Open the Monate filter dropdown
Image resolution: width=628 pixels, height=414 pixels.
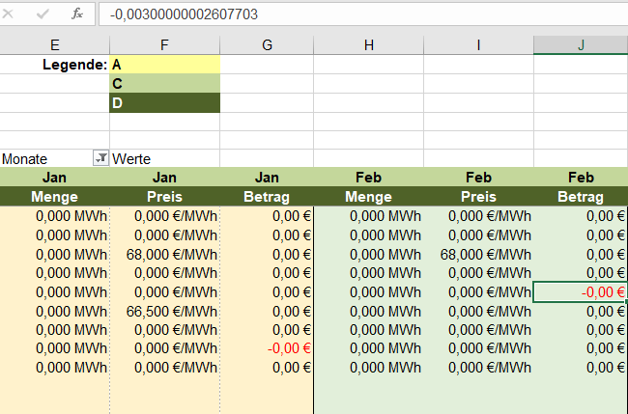tap(100, 158)
